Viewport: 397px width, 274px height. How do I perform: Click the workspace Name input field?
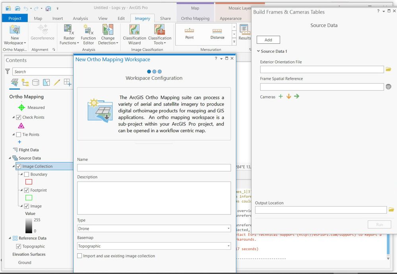[154, 168]
